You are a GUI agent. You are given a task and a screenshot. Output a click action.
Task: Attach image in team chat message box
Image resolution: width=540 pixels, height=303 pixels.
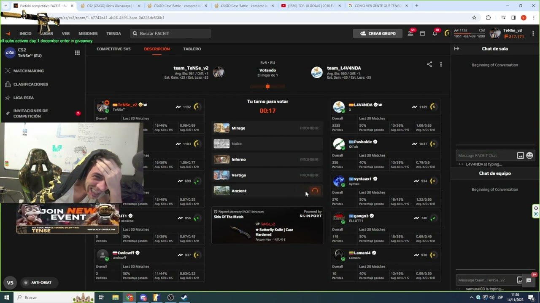[521, 280]
